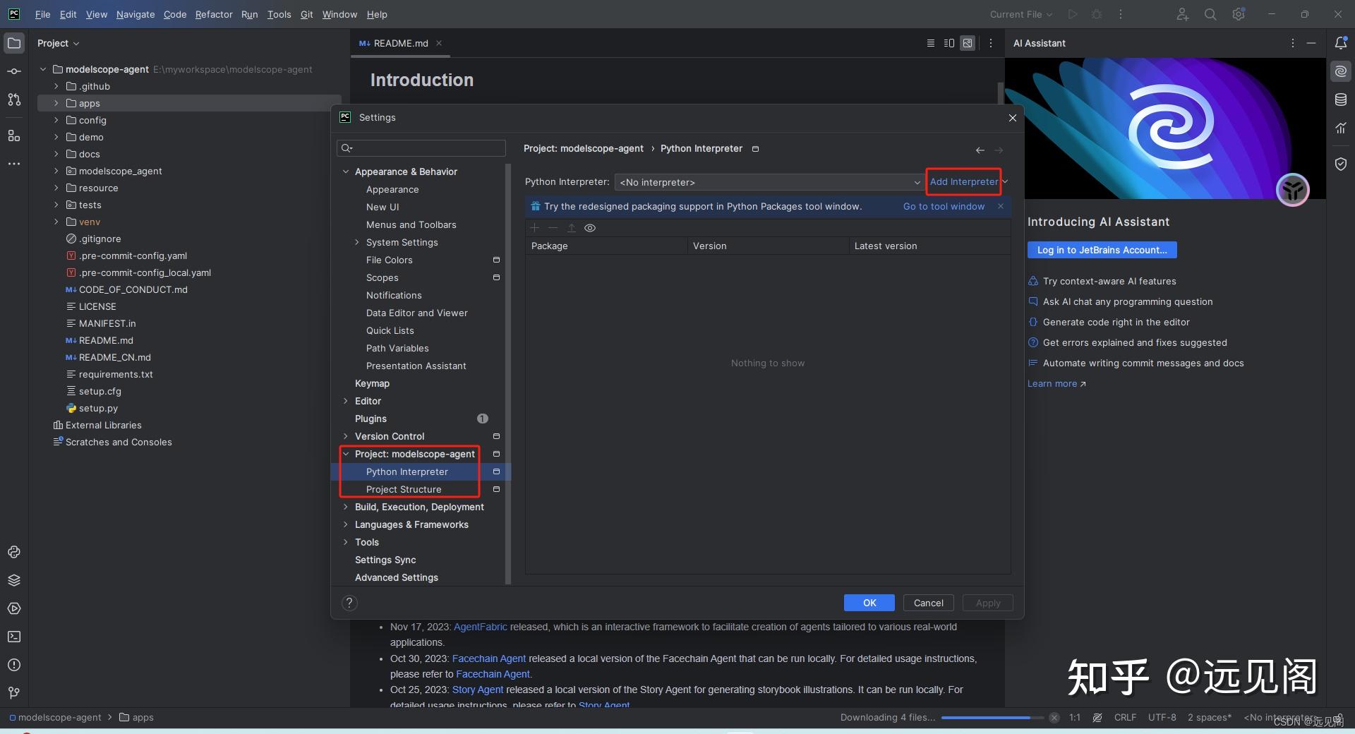Open the AI Assistant icon in right sidebar
Screen dimensions: 1355x734
tap(1340, 71)
